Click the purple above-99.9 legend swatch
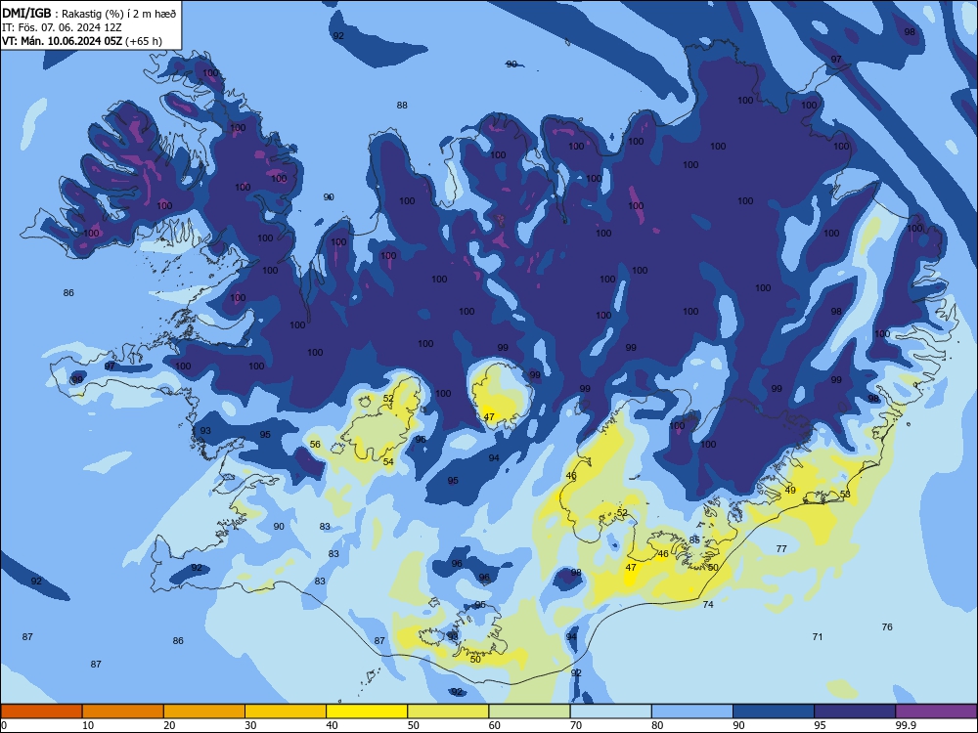Viewport: 978px width, 733px height. pos(936,711)
